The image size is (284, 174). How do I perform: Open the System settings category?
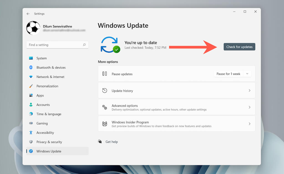(x=57, y=58)
